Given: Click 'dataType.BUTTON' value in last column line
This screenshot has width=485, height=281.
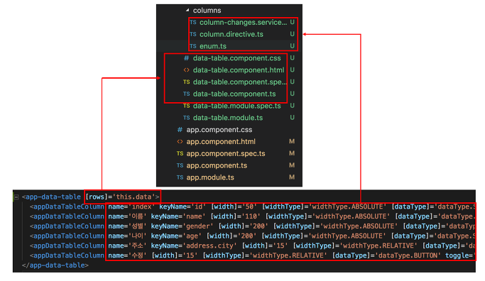Looking at the screenshot, I should [x=408, y=255].
